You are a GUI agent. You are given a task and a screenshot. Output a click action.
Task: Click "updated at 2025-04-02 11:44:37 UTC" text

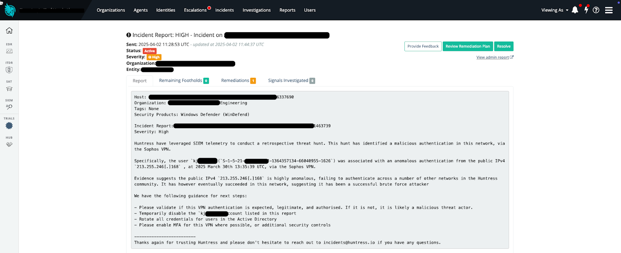(x=228, y=44)
